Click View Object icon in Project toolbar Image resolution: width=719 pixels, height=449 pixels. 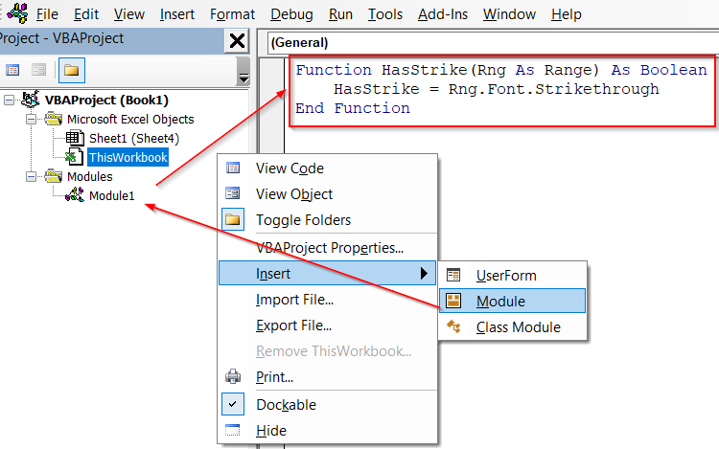click(x=39, y=70)
